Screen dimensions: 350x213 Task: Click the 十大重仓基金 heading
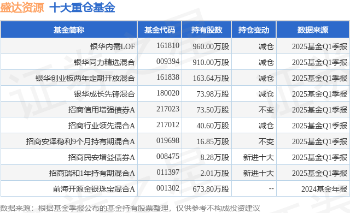pos(82,8)
